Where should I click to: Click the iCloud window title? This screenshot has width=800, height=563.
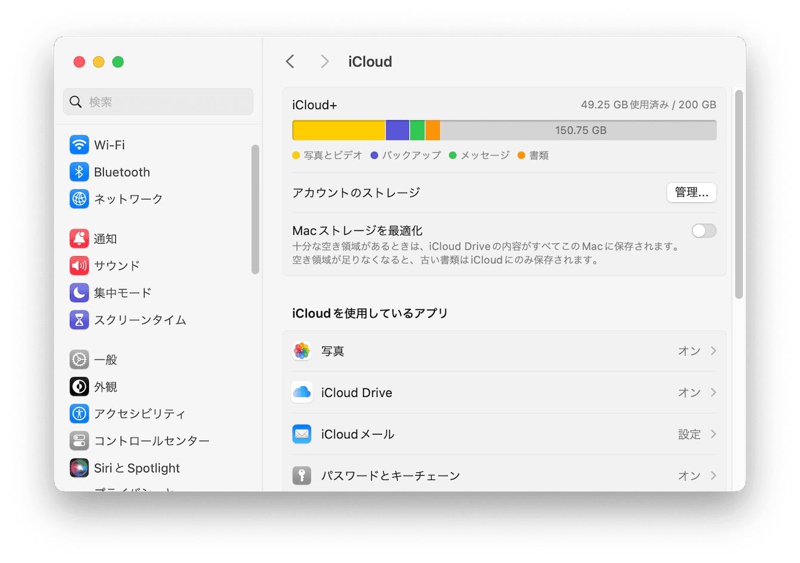(370, 61)
